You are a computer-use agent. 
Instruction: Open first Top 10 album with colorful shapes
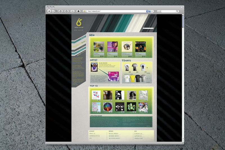click(x=96, y=95)
